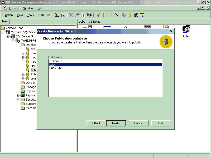The width and height of the screenshot is (211, 158).
Task: Click the Properties toolbar icon
Action: pos(77,15)
